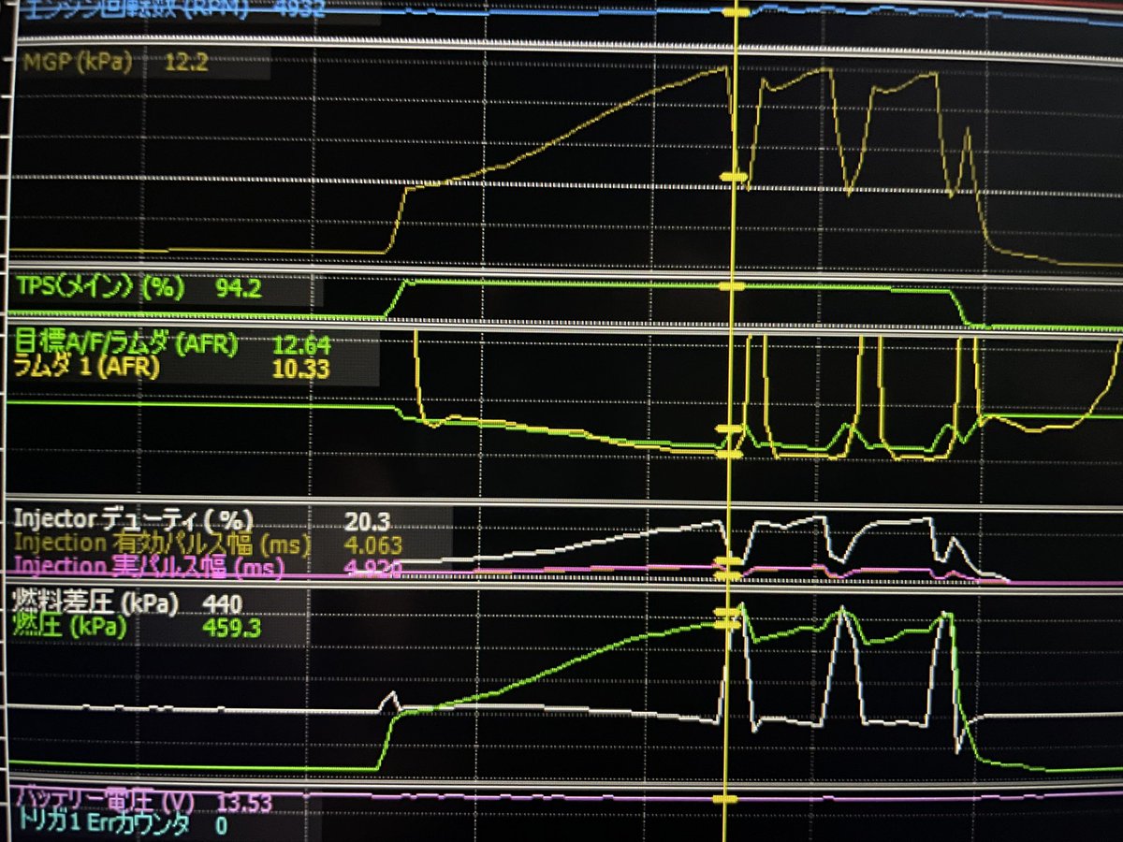Image resolution: width=1123 pixels, height=842 pixels.
Task: Select the 燃料差圧 (kPa) label
Action: click(95, 603)
